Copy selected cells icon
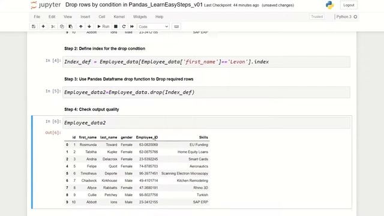 coord(62,26)
